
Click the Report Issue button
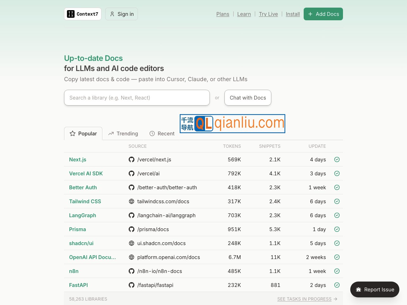pyautogui.click(x=375, y=289)
